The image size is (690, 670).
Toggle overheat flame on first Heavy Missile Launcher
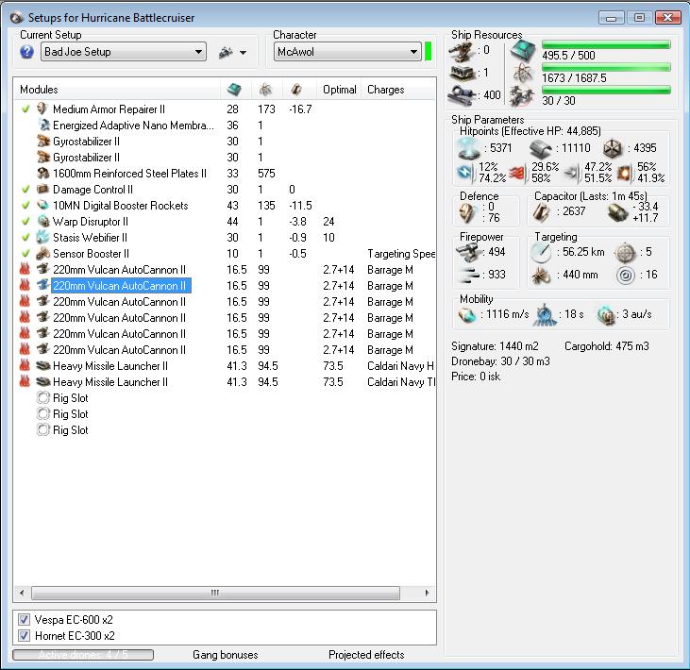(x=25, y=365)
